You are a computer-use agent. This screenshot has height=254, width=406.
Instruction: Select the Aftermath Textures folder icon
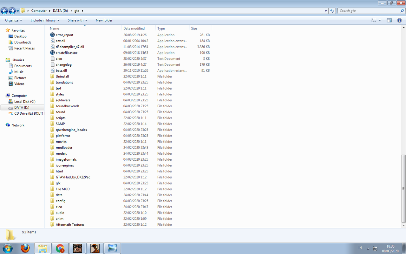pyautogui.click(x=52, y=224)
